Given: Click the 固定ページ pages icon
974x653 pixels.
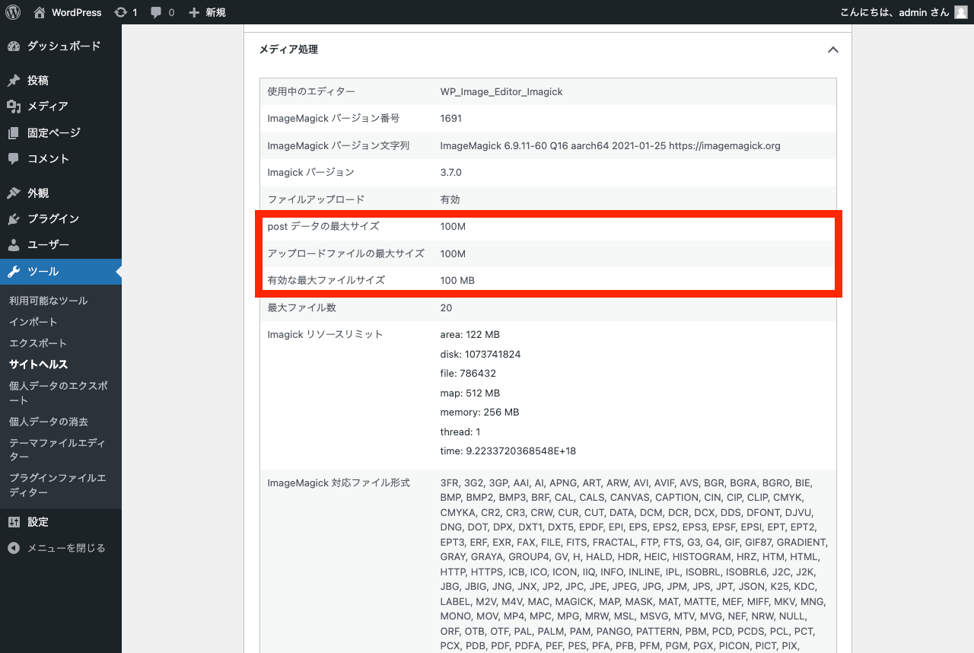Looking at the screenshot, I should click(x=14, y=132).
